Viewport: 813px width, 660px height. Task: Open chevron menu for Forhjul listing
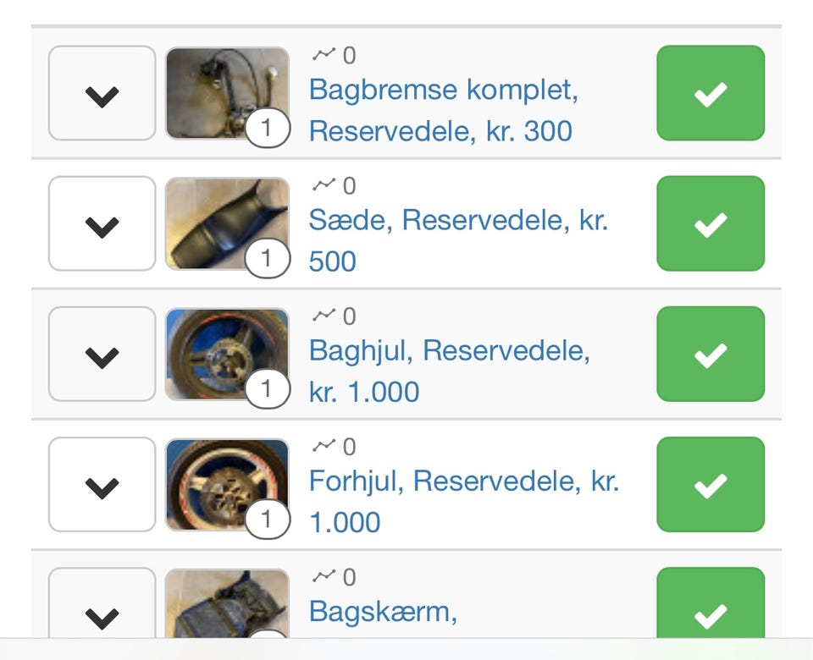[x=102, y=484]
